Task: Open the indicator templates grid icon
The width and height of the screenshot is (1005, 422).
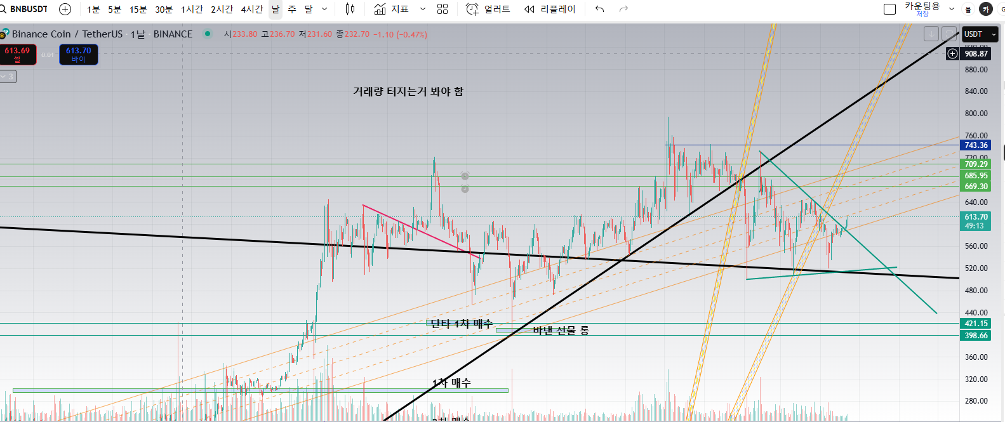Action: point(443,9)
